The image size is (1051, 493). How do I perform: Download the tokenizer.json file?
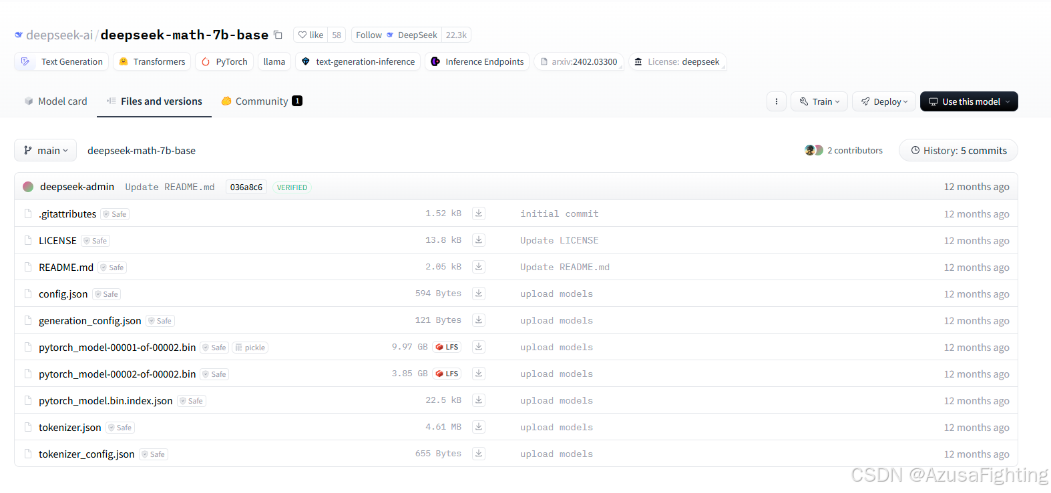(479, 427)
